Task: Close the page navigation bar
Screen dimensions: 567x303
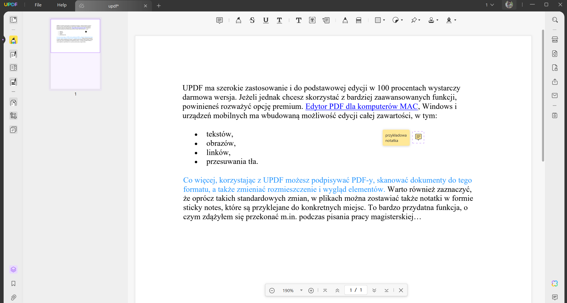Action: [401, 290]
